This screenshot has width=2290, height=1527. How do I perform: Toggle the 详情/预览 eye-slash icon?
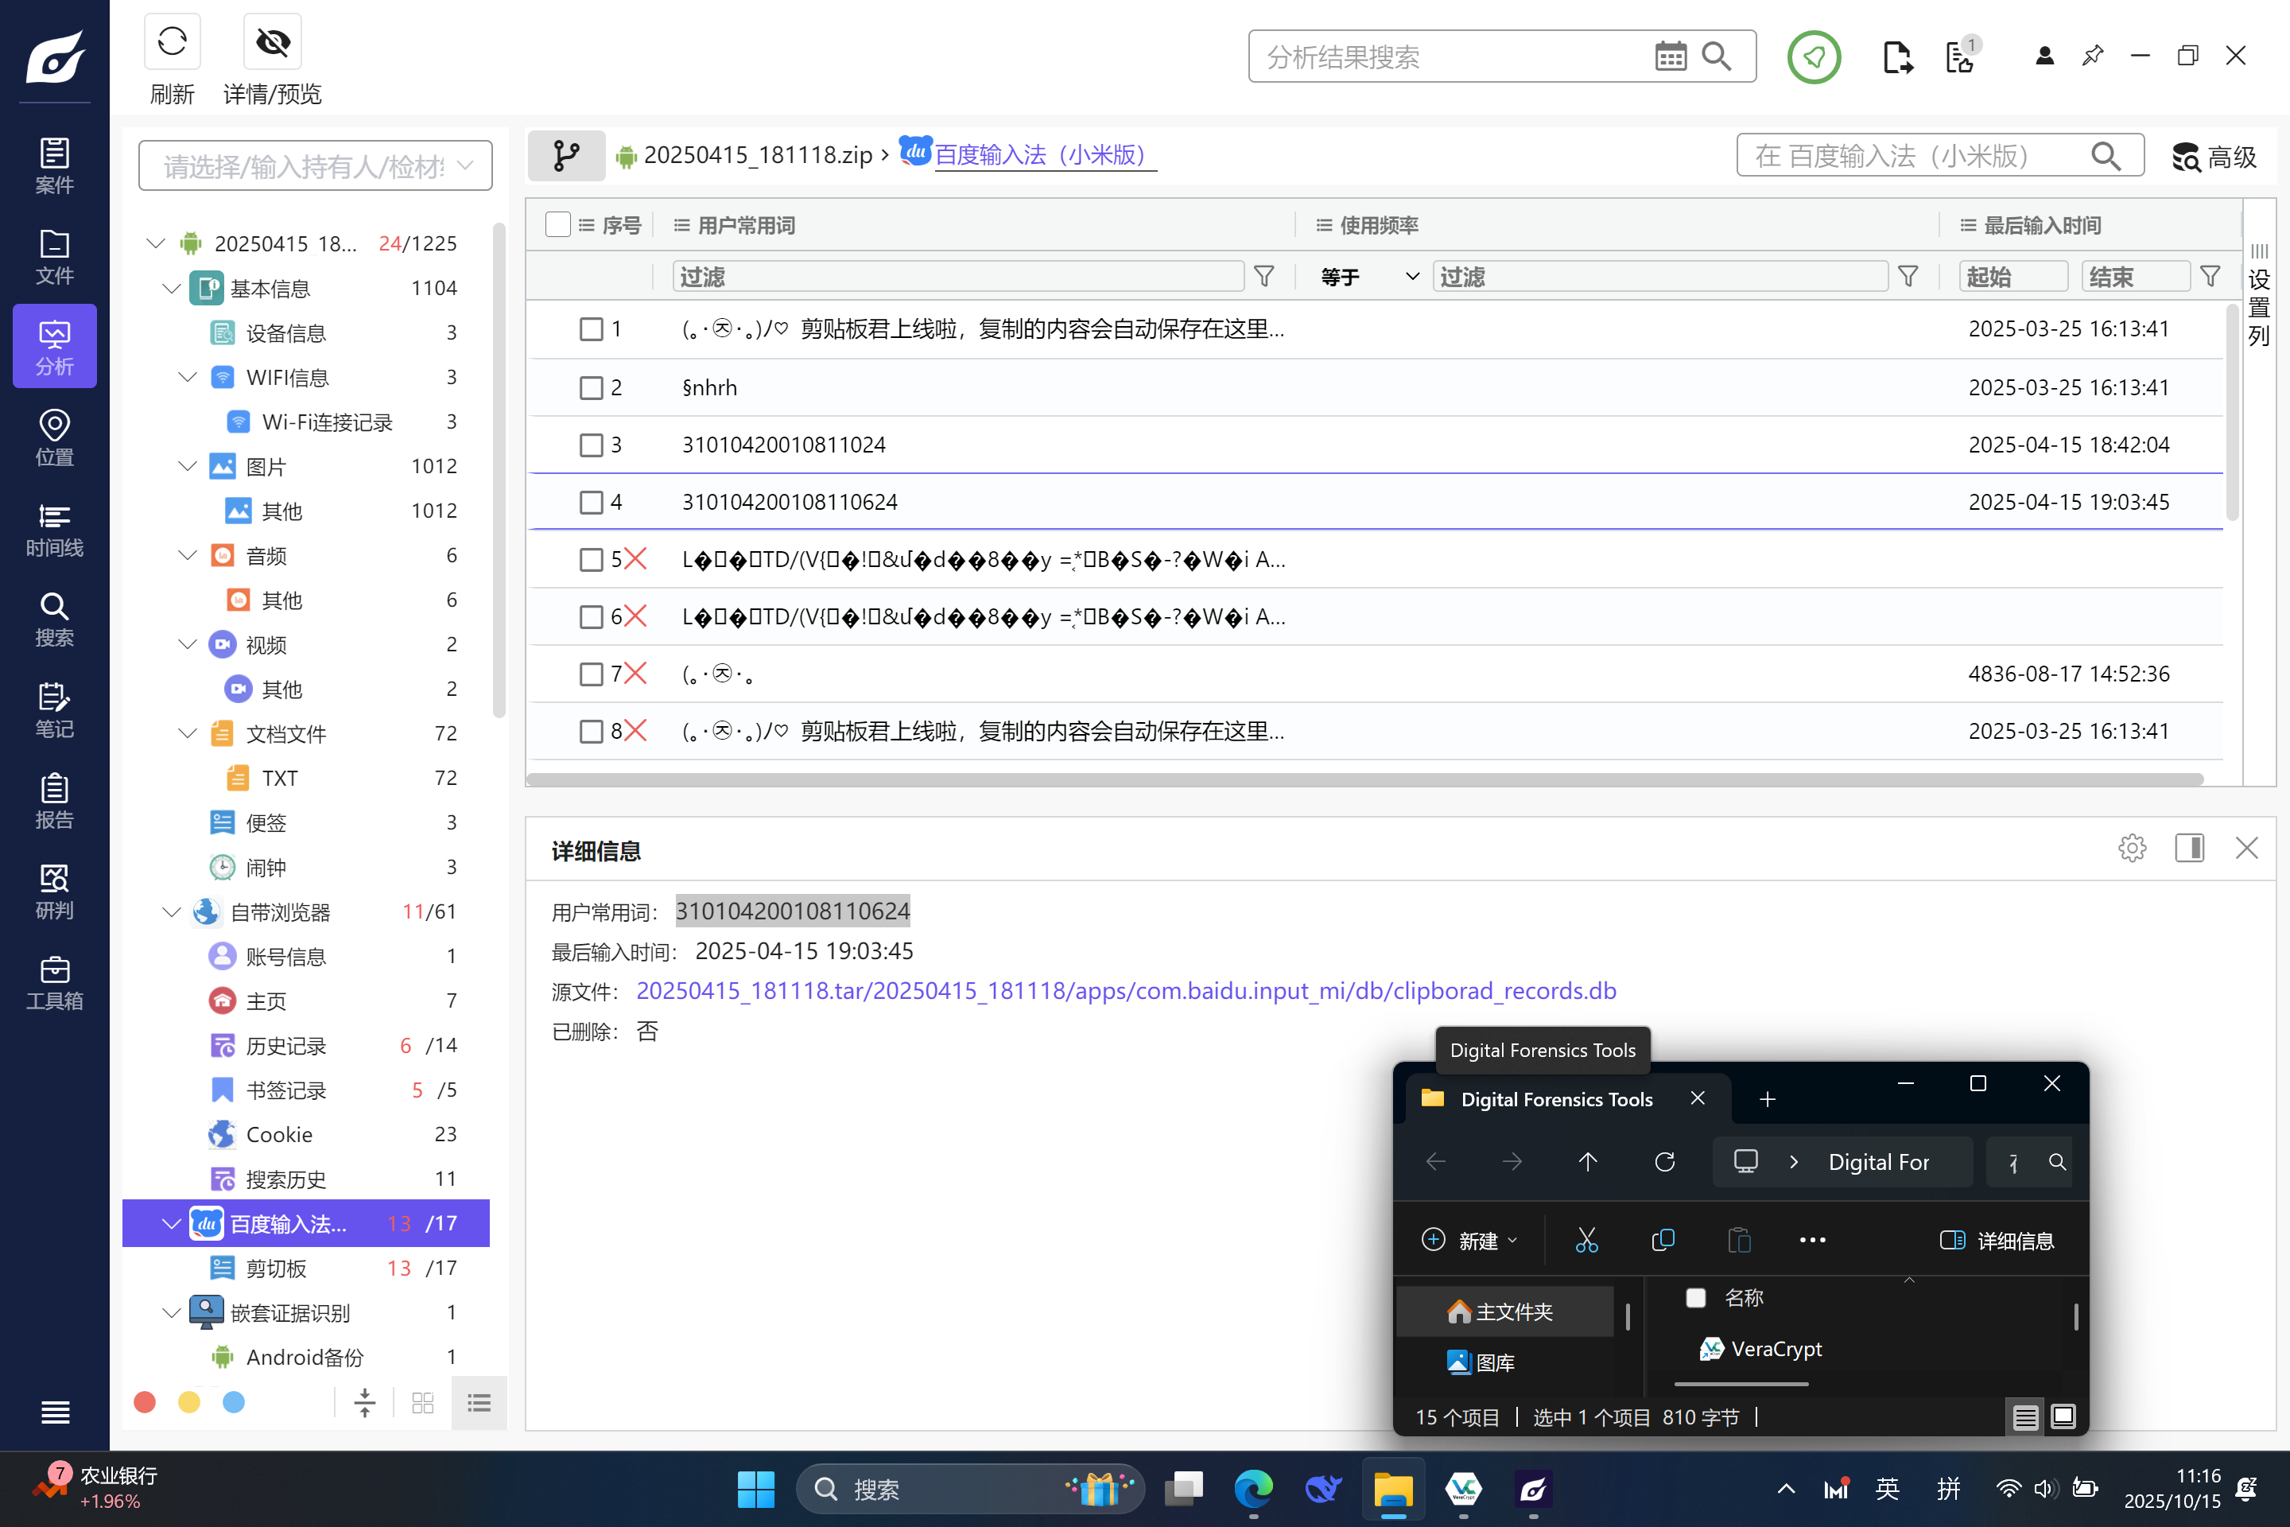273,42
